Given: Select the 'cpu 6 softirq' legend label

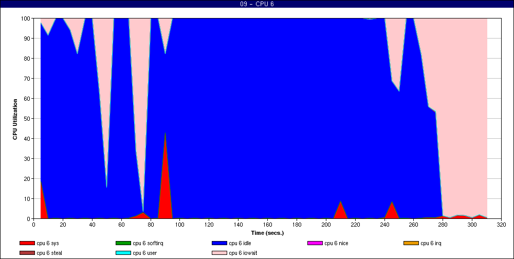Looking at the screenshot, I should [x=148, y=243].
